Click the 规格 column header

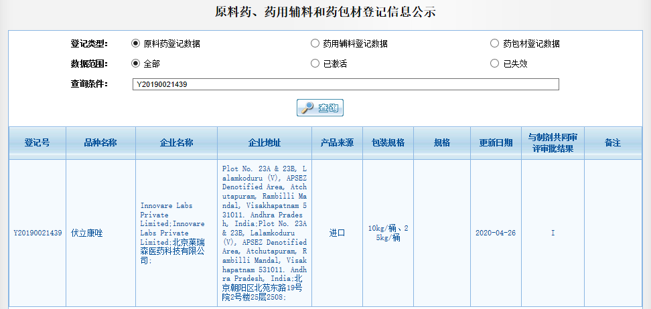pos(442,143)
